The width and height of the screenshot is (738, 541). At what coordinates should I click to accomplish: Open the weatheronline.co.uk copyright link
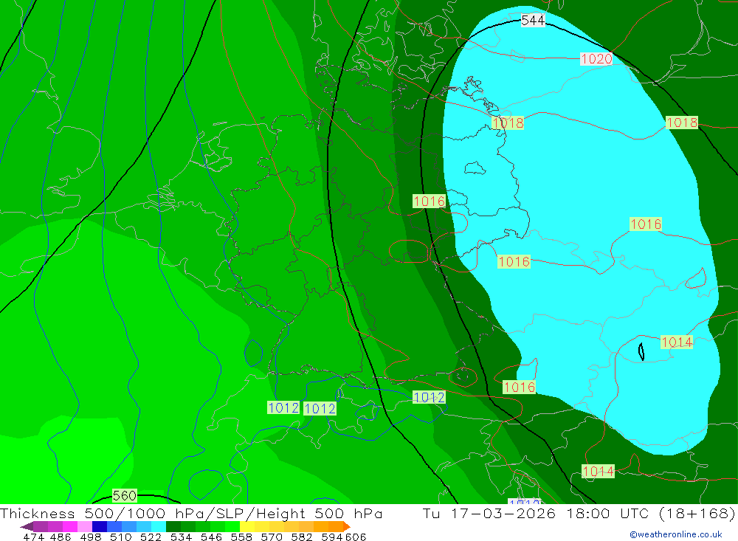click(676, 534)
